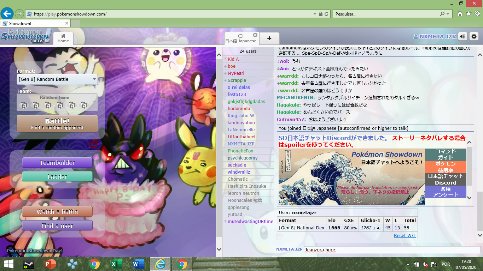The height and width of the screenshot is (271, 483).
Task: Go back with browser back arrow
Action: (x=7, y=14)
